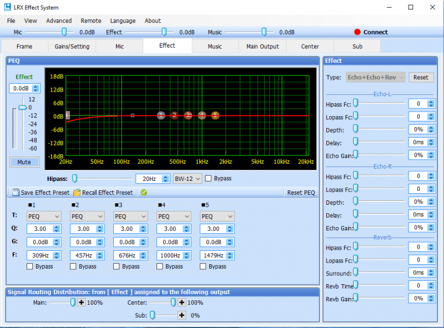The image size is (444, 328).
Task: Click the plus icon next to Main routing
Action: coord(81,302)
